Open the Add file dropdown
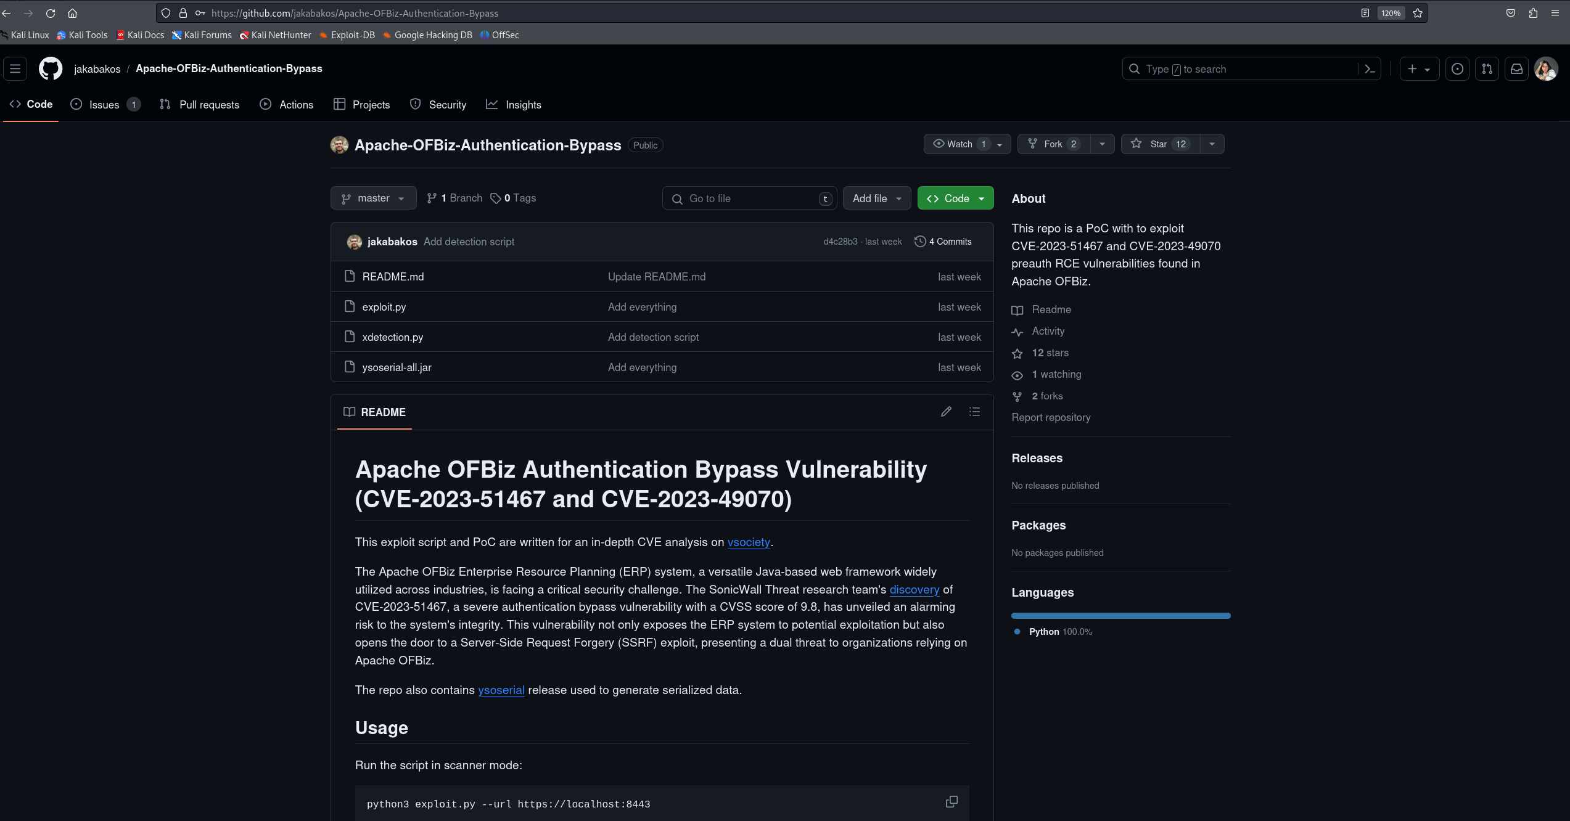 point(876,198)
